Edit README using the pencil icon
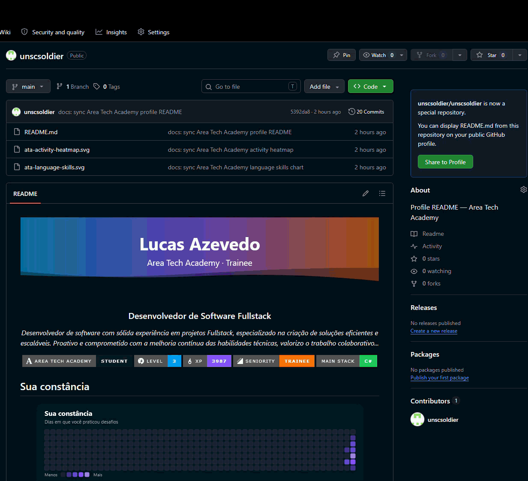The image size is (528, 481). (x=366, y=194)
